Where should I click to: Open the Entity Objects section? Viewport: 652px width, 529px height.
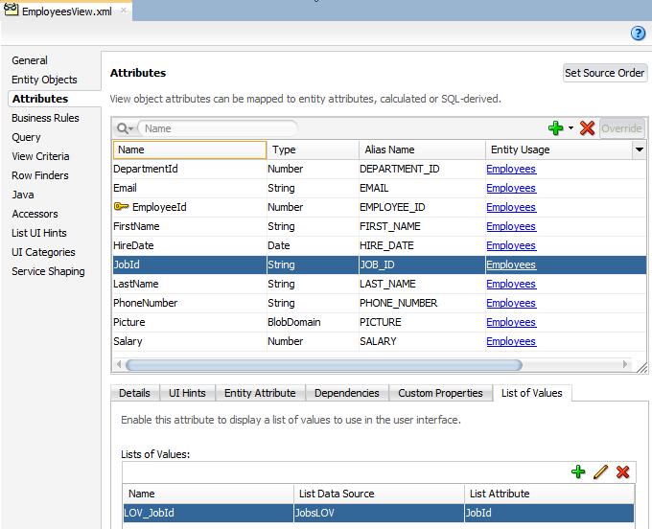coord(44,80)
